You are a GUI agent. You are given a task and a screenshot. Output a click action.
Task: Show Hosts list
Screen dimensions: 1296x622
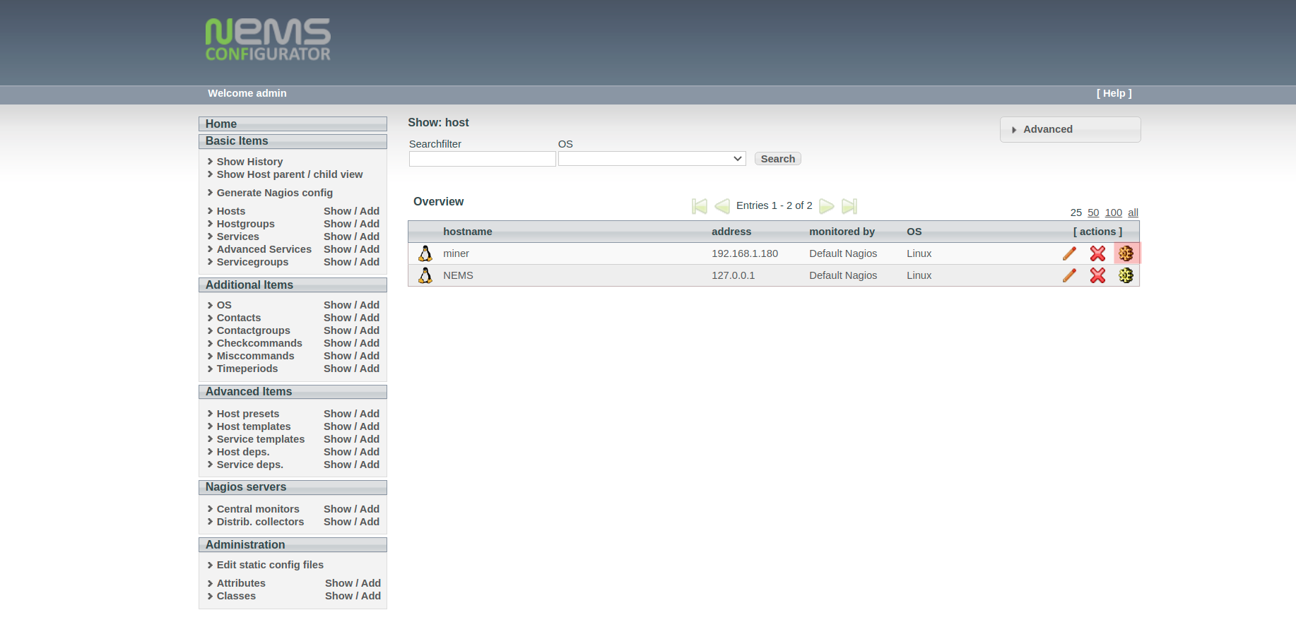point(337,211)
